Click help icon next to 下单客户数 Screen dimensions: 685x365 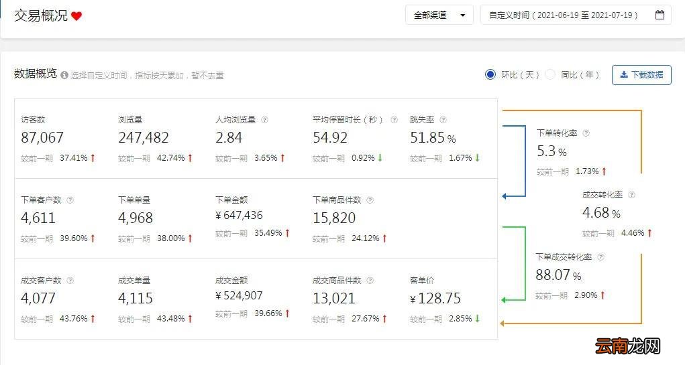70,200
